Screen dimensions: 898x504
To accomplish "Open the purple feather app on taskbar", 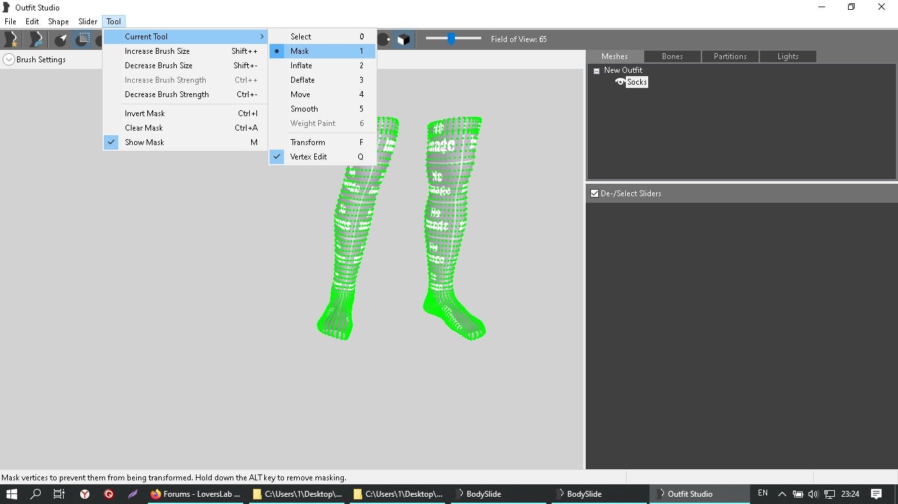I will (x=133, y=494).
